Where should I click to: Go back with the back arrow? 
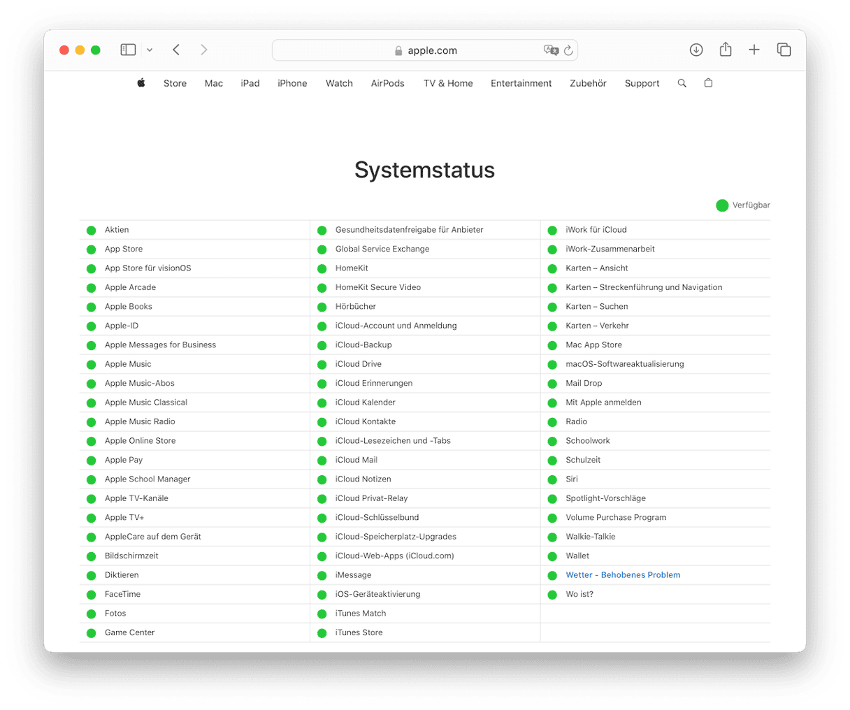(176, 50)
